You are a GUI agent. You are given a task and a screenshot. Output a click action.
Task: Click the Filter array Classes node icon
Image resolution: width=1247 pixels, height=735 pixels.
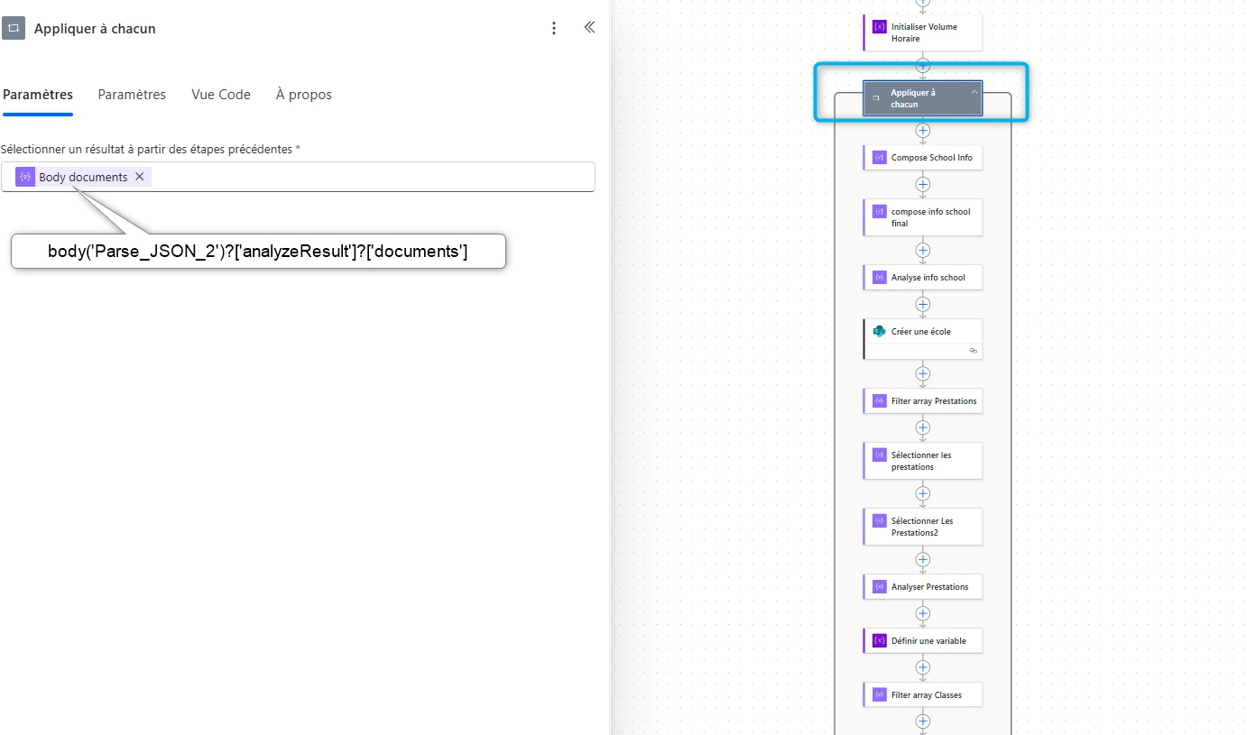[880, 694]
